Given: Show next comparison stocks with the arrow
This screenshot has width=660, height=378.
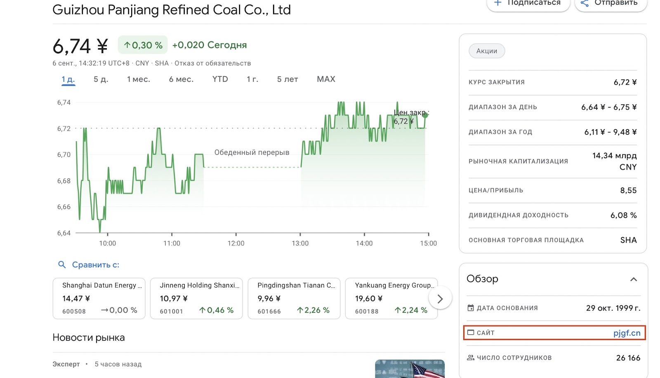Looking at the screenshot, I should [x=440, y=299].
